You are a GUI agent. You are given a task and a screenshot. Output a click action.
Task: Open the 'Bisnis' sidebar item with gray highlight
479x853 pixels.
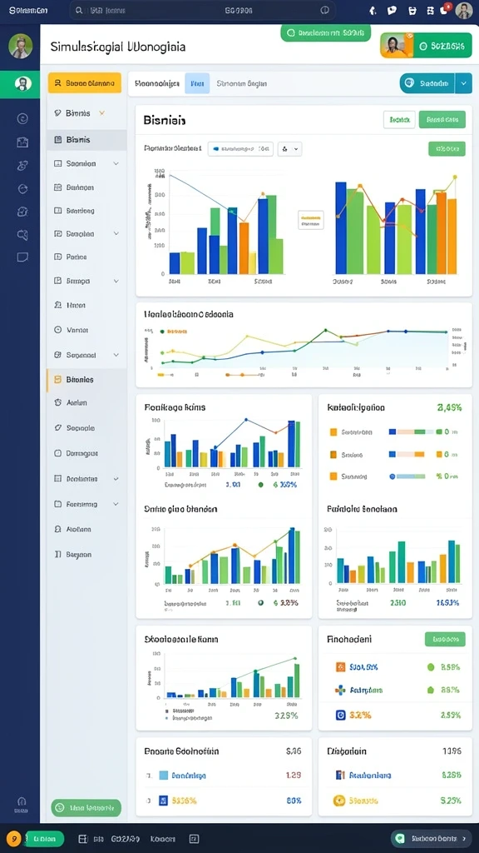coord(86,140)
